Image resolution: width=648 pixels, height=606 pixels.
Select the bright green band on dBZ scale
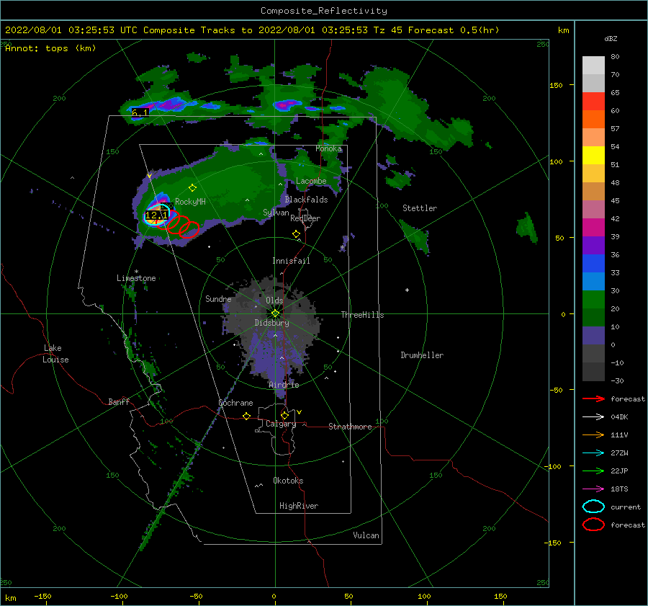[593, 300]
